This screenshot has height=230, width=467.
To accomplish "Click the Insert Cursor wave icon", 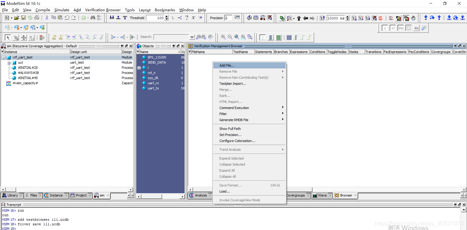I will (x=54, y=37).
